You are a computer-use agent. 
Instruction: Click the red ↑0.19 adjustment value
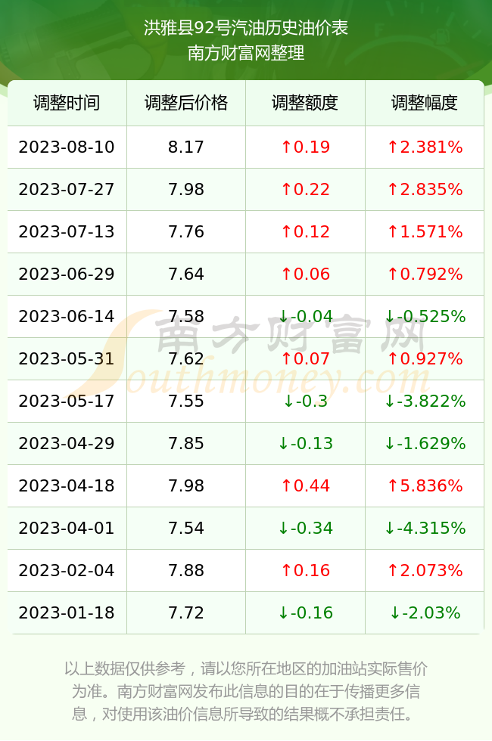(x=305, y=147)
